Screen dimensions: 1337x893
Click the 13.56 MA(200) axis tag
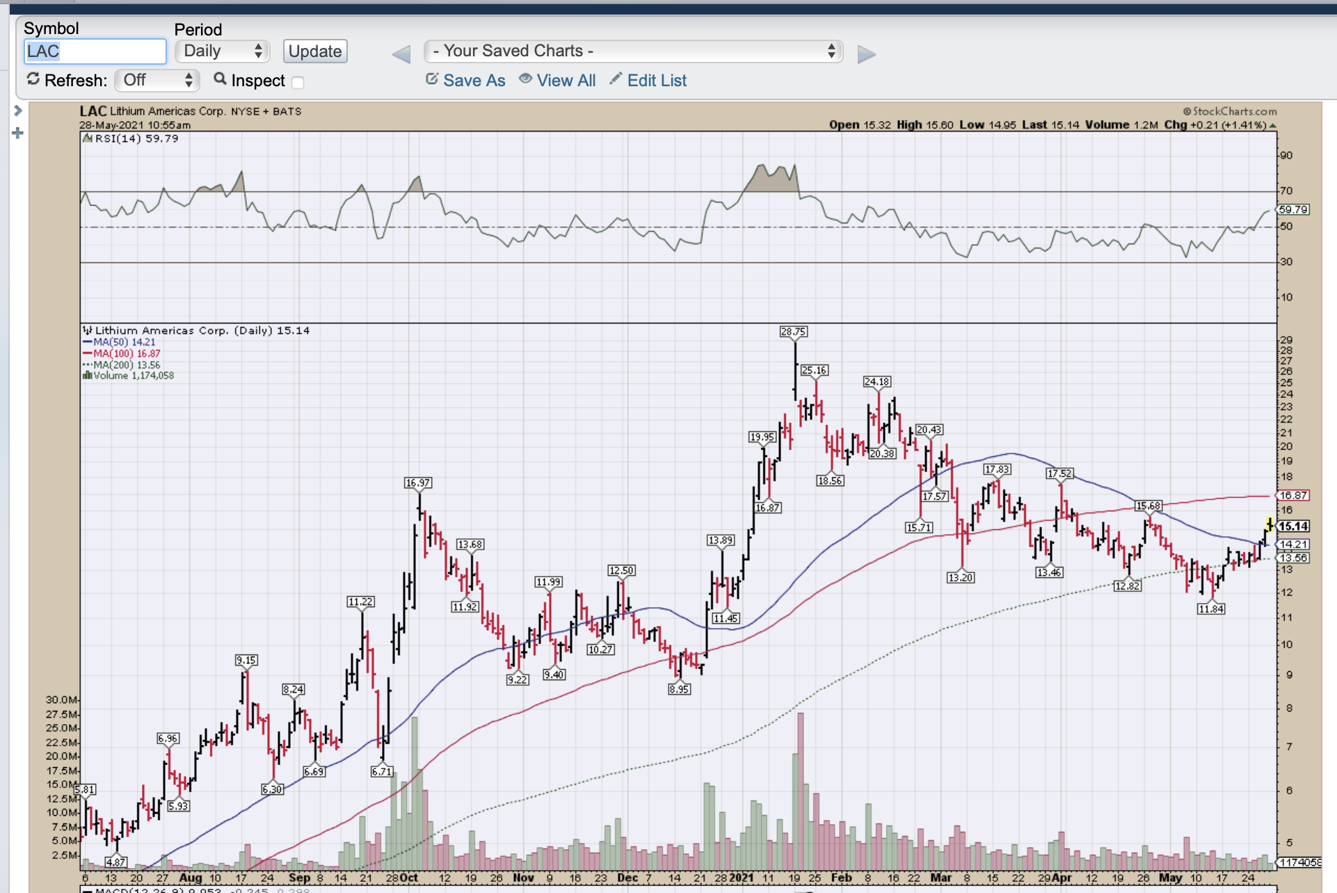coord(1294,558)
